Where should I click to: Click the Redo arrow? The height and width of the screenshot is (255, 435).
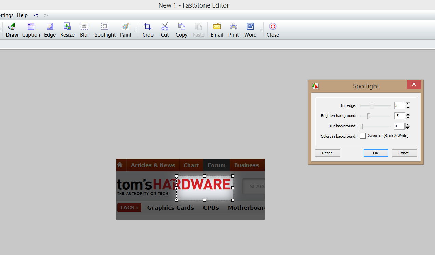pos(46,15)
